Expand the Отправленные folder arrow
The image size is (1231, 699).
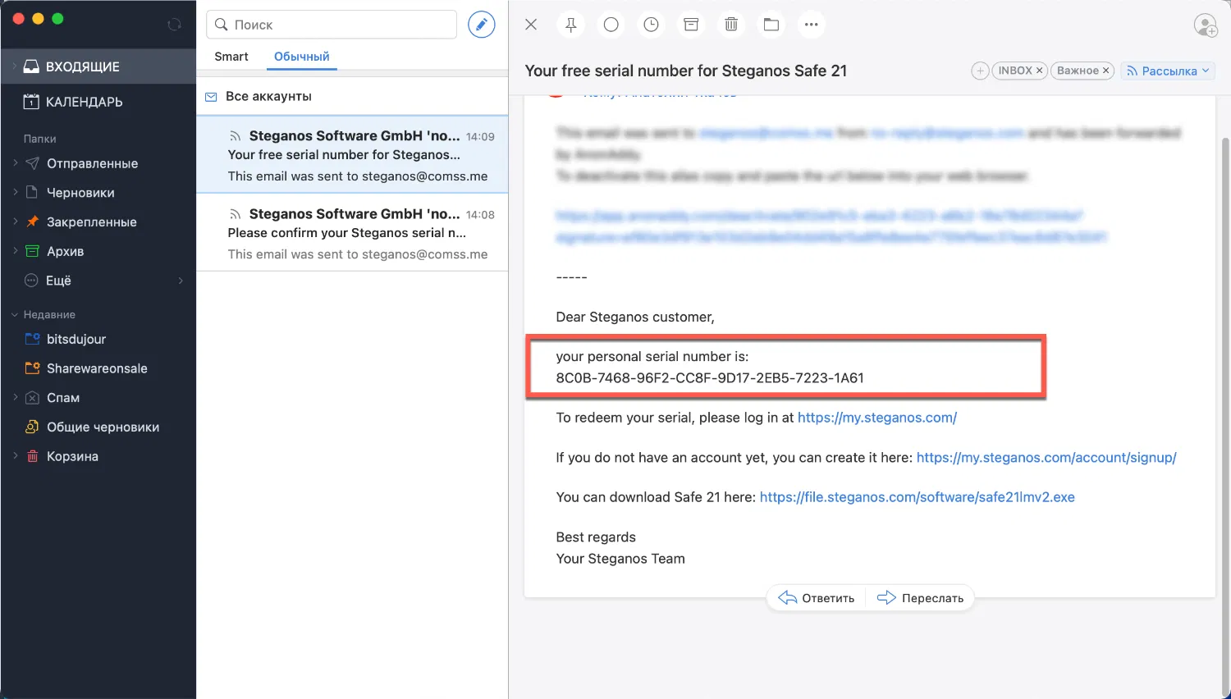(x=15, y=163)
